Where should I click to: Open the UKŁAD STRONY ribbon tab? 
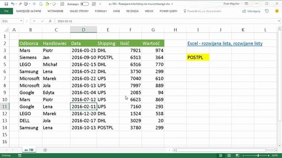(79, 11)
